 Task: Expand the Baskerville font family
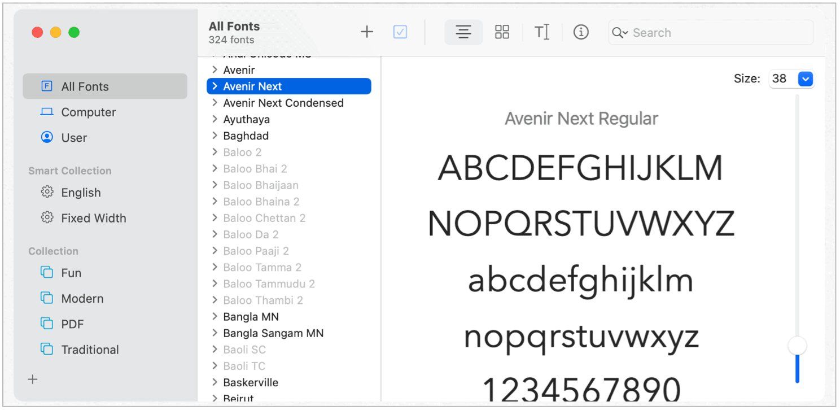pyautogui.click(x=215, y=382)
